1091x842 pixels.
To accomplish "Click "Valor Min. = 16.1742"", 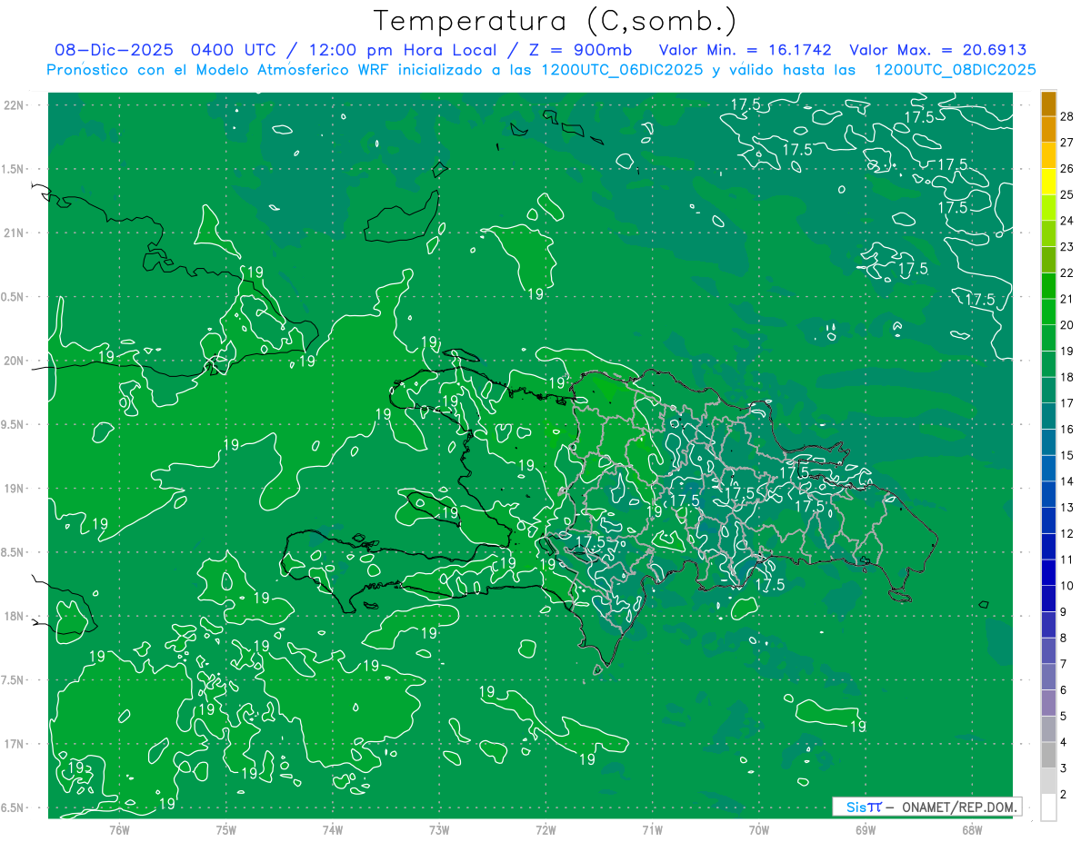I will 745,50.
